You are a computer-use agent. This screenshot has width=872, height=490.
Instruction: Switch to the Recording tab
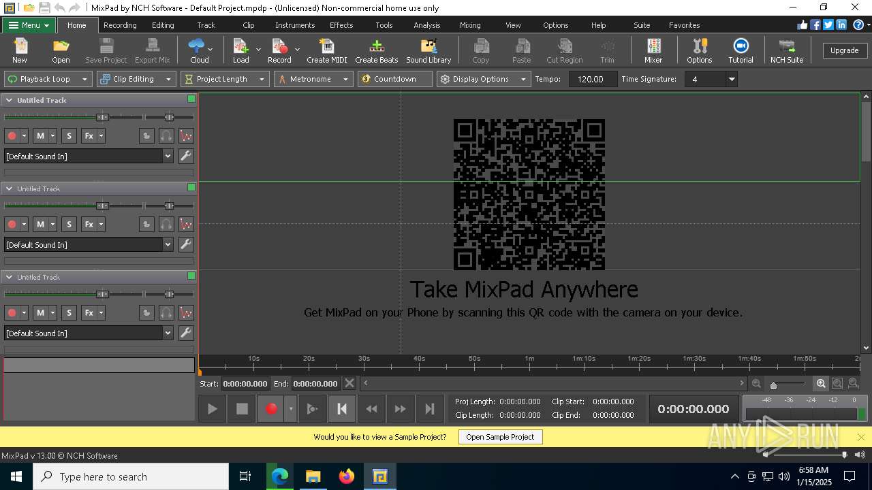[x=120, y=25]
